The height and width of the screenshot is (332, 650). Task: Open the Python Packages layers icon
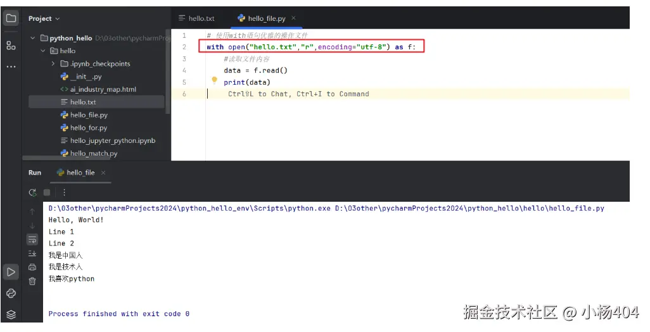coord(11,315)
